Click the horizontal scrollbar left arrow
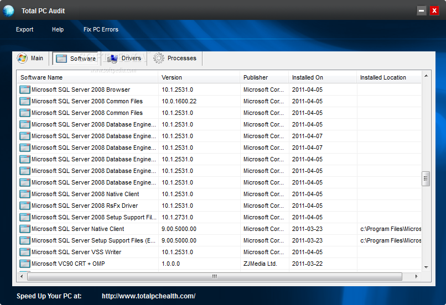 [x=22, y=276]
